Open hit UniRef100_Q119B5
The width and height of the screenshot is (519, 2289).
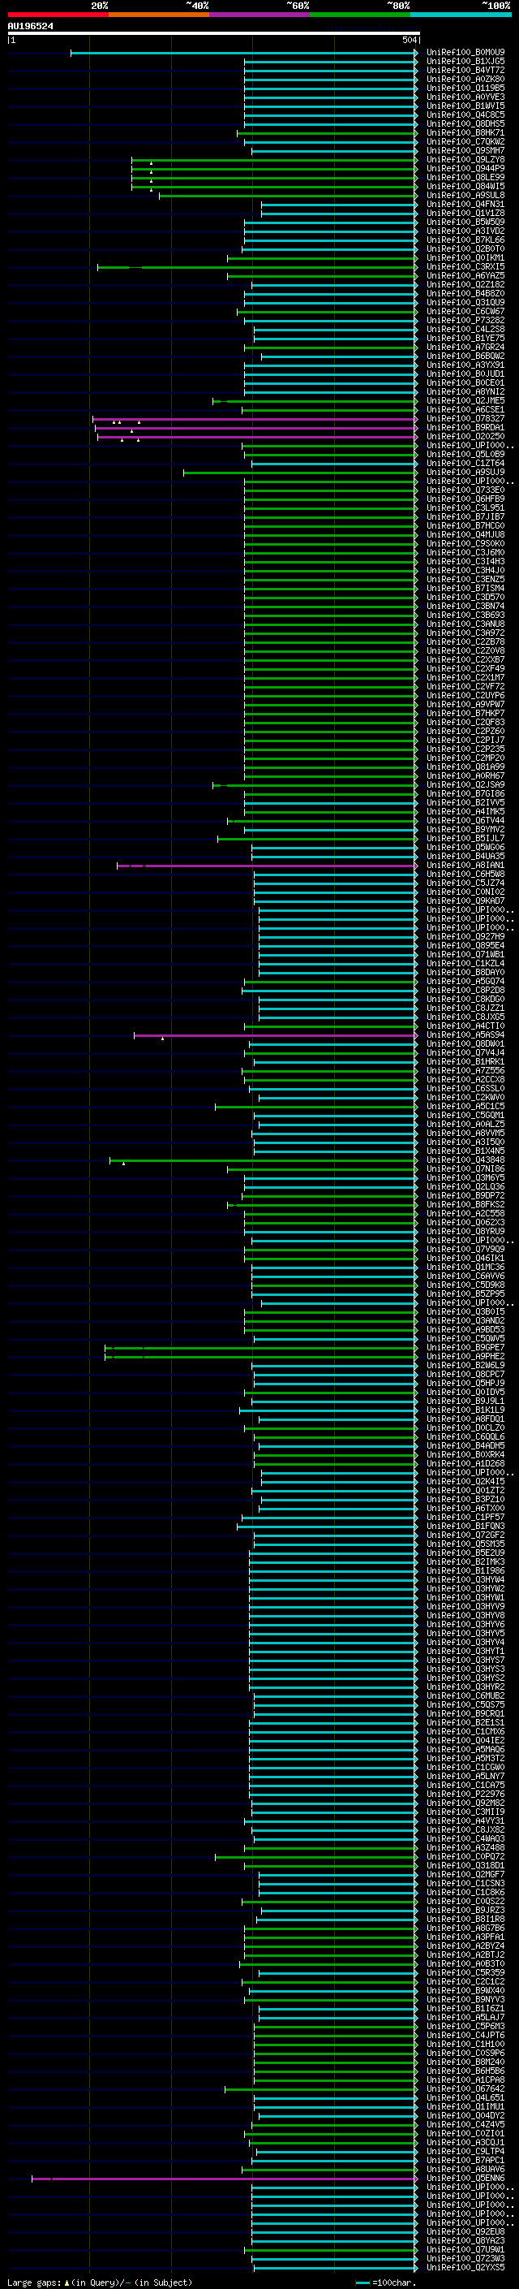(x=465, y=88)
